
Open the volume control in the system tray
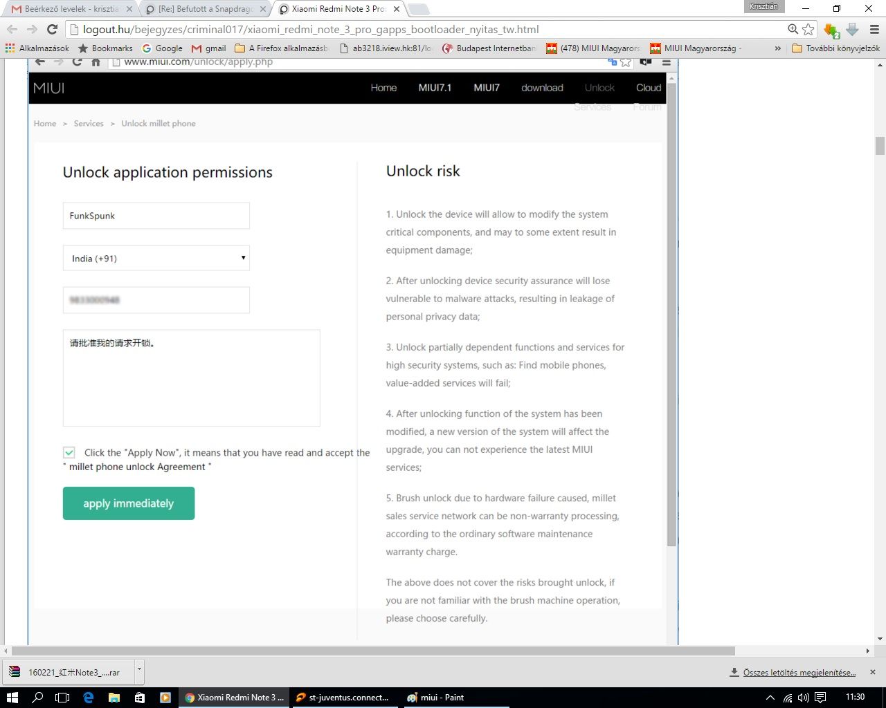coord(803,697)
